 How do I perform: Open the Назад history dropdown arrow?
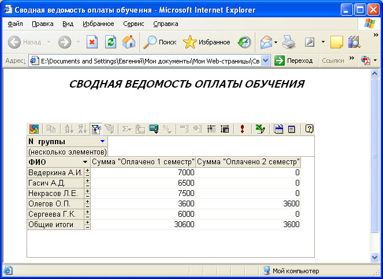(x=49, y=42)
